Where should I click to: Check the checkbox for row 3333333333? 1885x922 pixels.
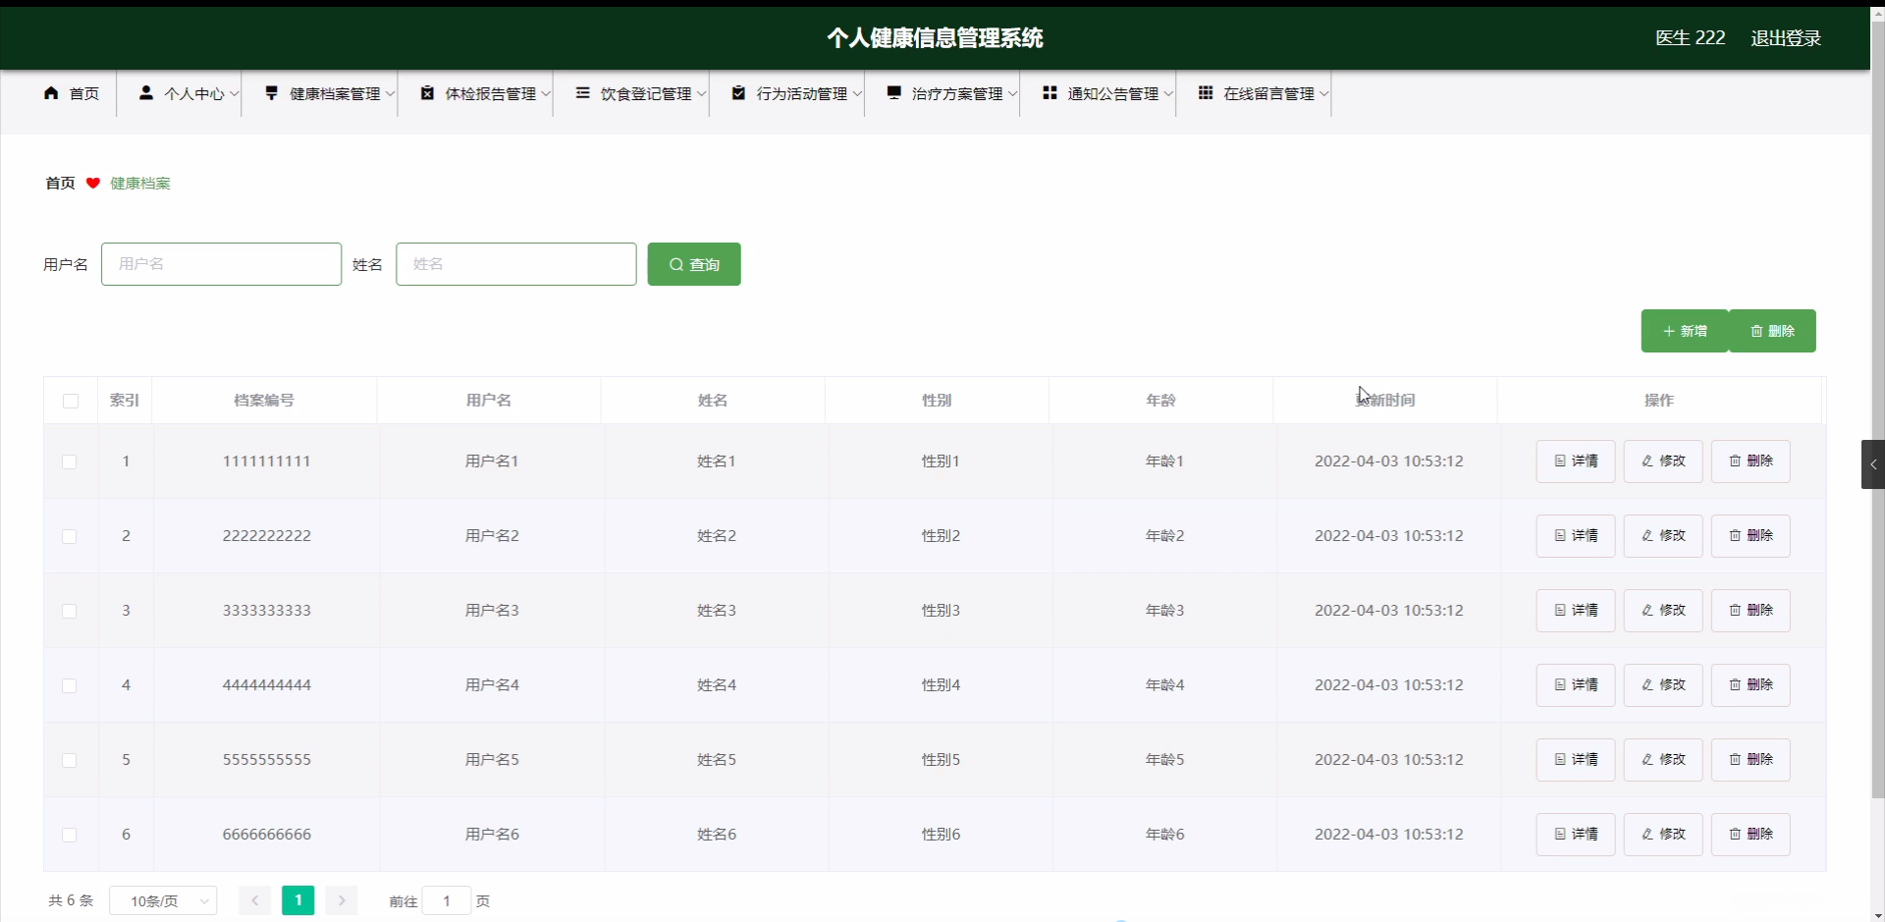(x=69, y=611)
